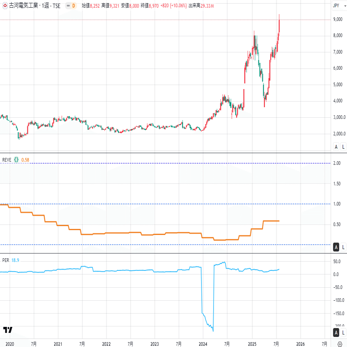
Task: Open the chart settings gear icon
Action: click(x=340, y=344)
